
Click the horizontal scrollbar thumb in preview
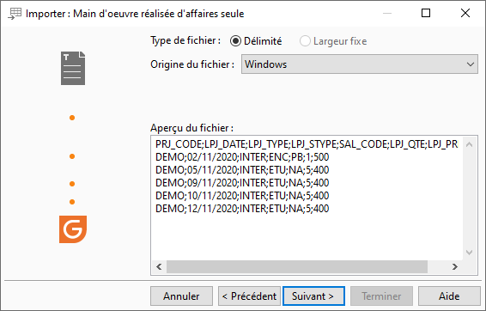tap(297, 266)
